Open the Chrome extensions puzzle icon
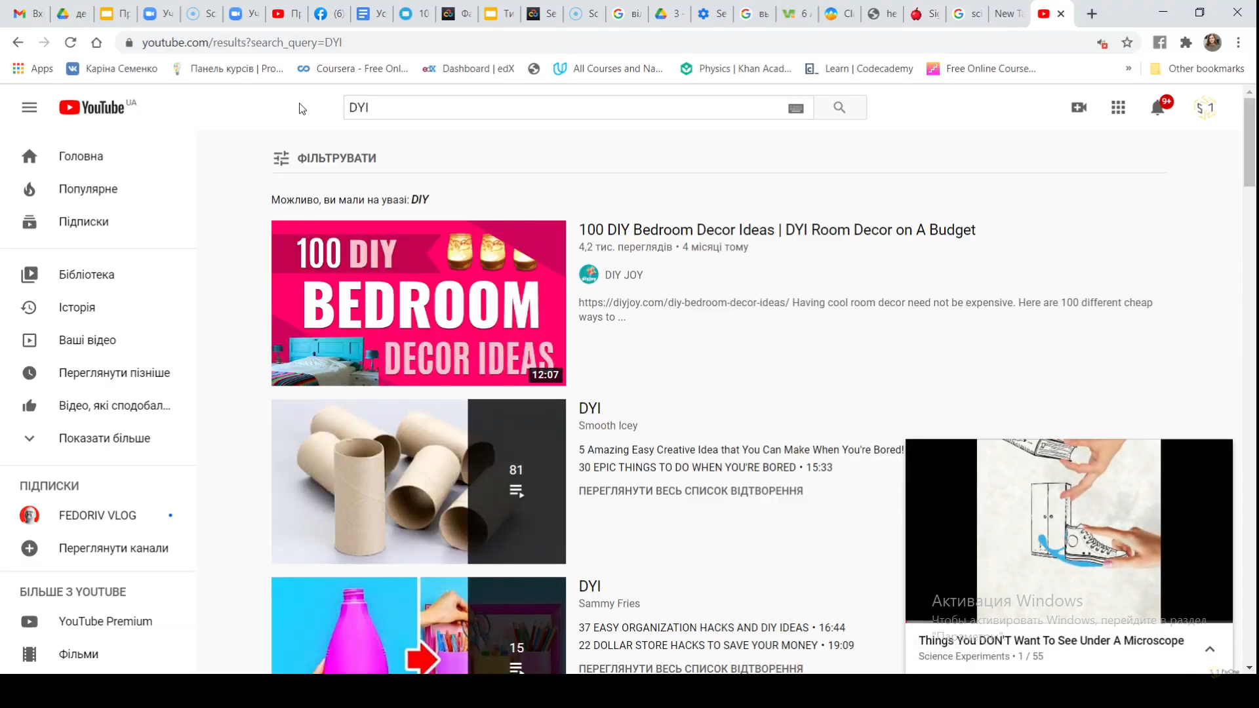This screenshot has width=1259, height=708. pyautogui.click(x=1186, y=43)
